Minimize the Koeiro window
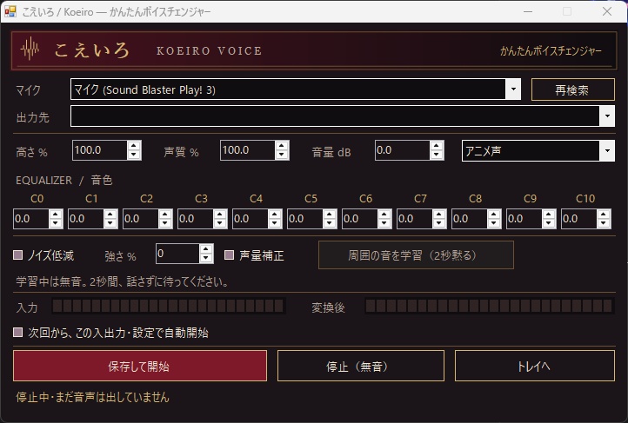The width and height of the screenshot is (628, 423). click(528, 11)
